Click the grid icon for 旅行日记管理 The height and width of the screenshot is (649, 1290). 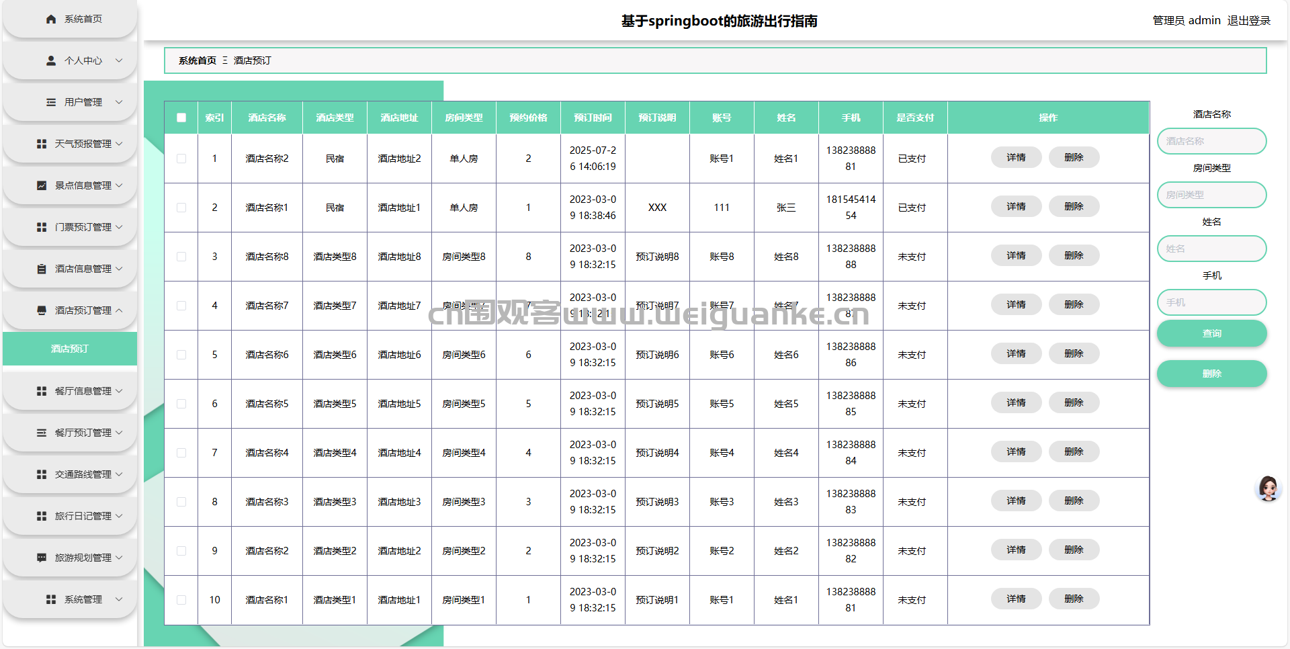tap(42, 516)
